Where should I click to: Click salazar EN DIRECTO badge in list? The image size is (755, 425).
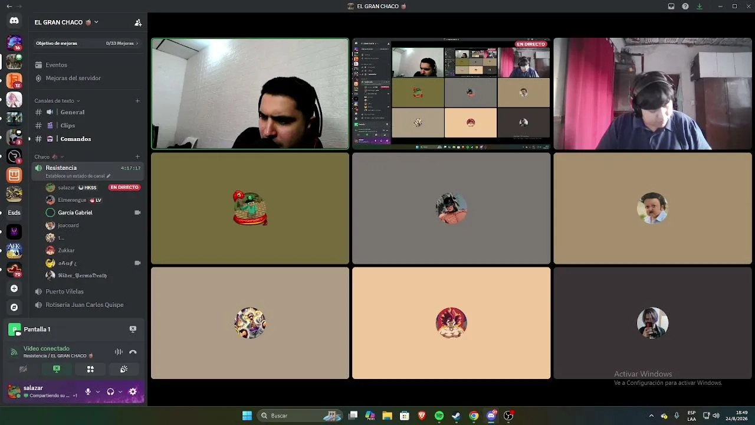[x=124, y=187]
